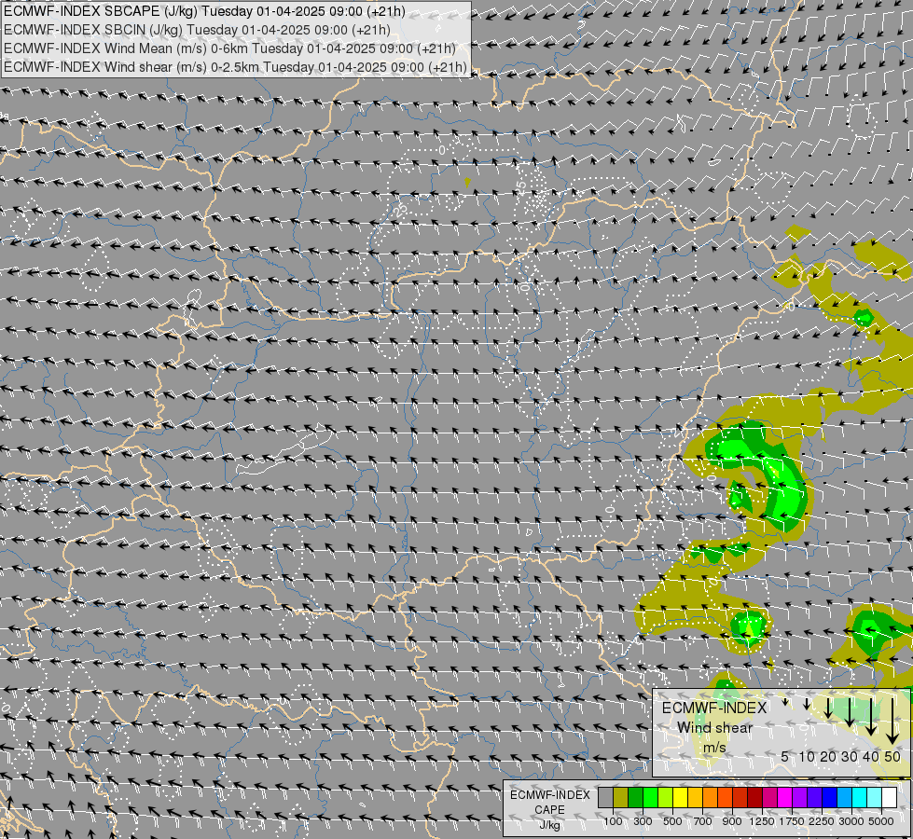Viewport: 913px width, 839px height.
Task: Select the pure blue CAPE legend swatch
Action: [829, 797]
